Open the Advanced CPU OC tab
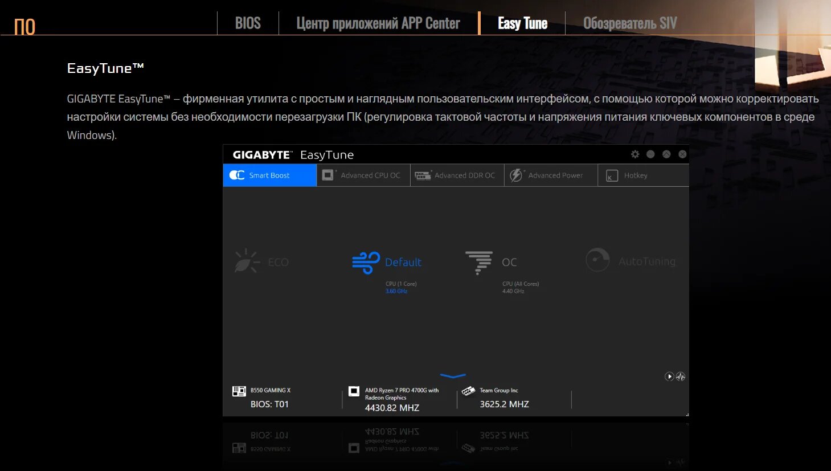831x471 pixels. tap(363, 175)
